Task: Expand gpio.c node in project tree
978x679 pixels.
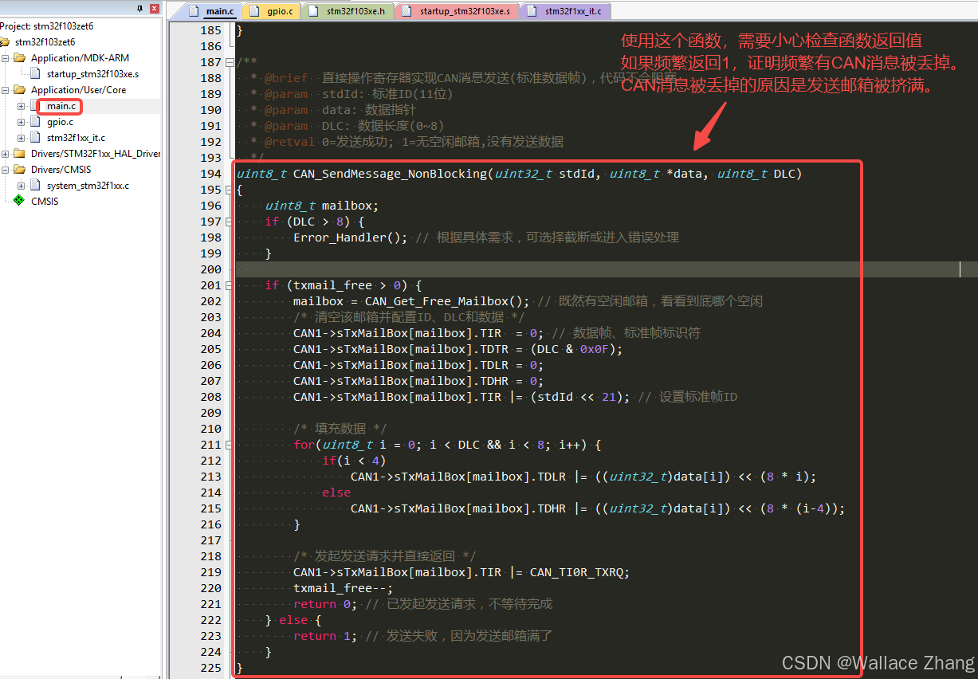Action: (x=22, y=122)
